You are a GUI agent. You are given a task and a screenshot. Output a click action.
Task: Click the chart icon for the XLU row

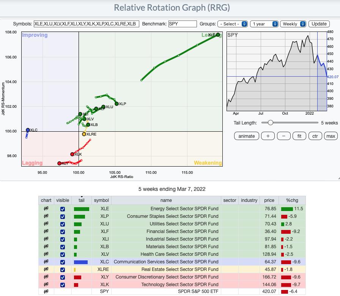[x=46, y=224]
